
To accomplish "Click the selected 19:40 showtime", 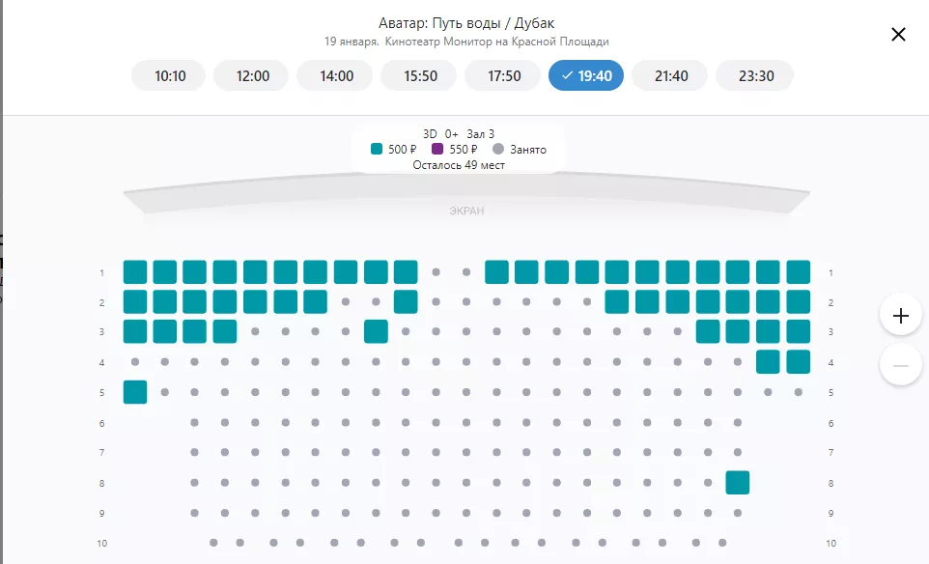I will (x=586, y=75).
